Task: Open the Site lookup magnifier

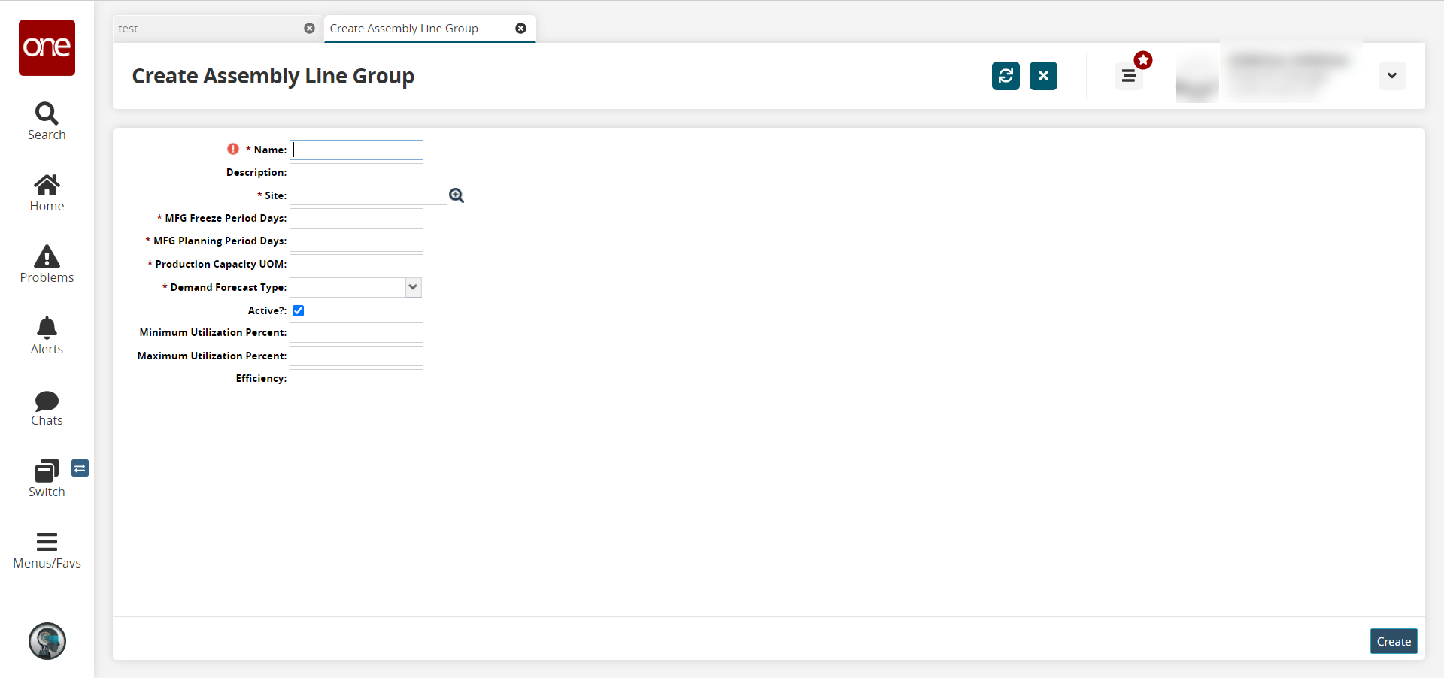Action: [457, 195]
